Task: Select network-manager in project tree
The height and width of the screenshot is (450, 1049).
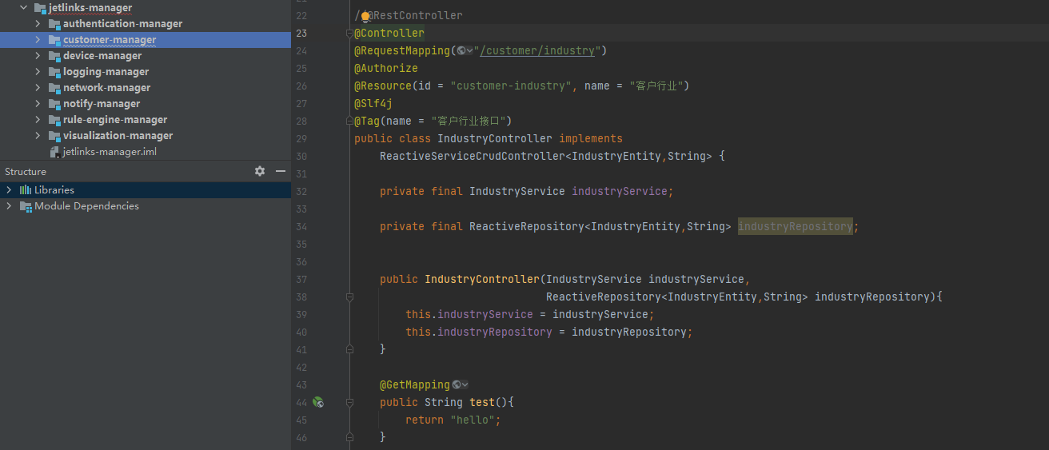Action: (107, 88)
